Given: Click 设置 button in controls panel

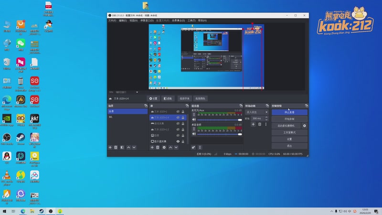Looking at the screenshot, I should tap(289, 139).
